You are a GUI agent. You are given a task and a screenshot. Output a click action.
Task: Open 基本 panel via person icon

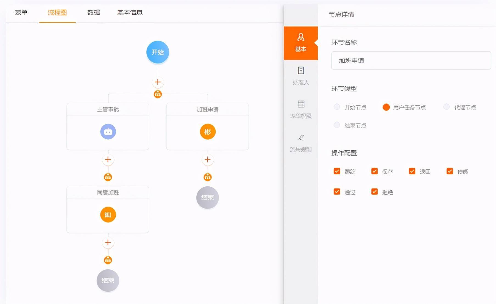tap(301, 37)
